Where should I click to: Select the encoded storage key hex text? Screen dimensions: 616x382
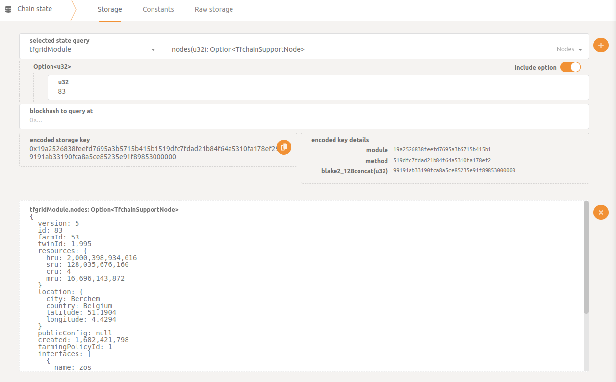pos(147,153)
